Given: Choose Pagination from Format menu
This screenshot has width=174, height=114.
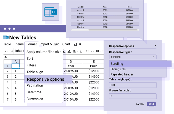Looking at the screenshot, I should coord(35,85).
